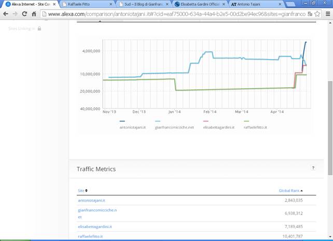The height and width of the screenshot is (241, 333).
Task: Click the translate icon in the address bar
Action: click(x=310, y=14)
